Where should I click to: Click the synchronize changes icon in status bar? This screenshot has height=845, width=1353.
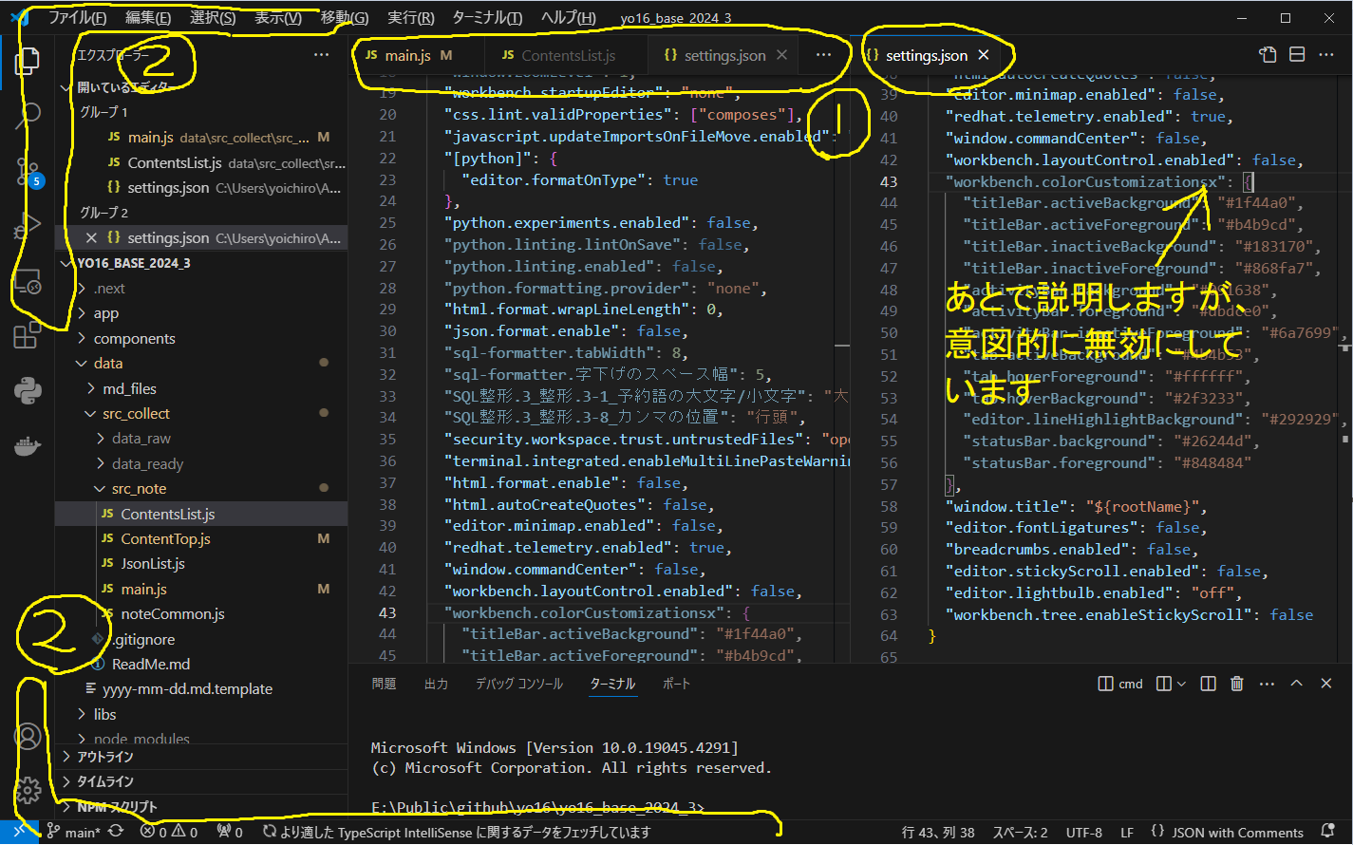click(x=116, y=833)
